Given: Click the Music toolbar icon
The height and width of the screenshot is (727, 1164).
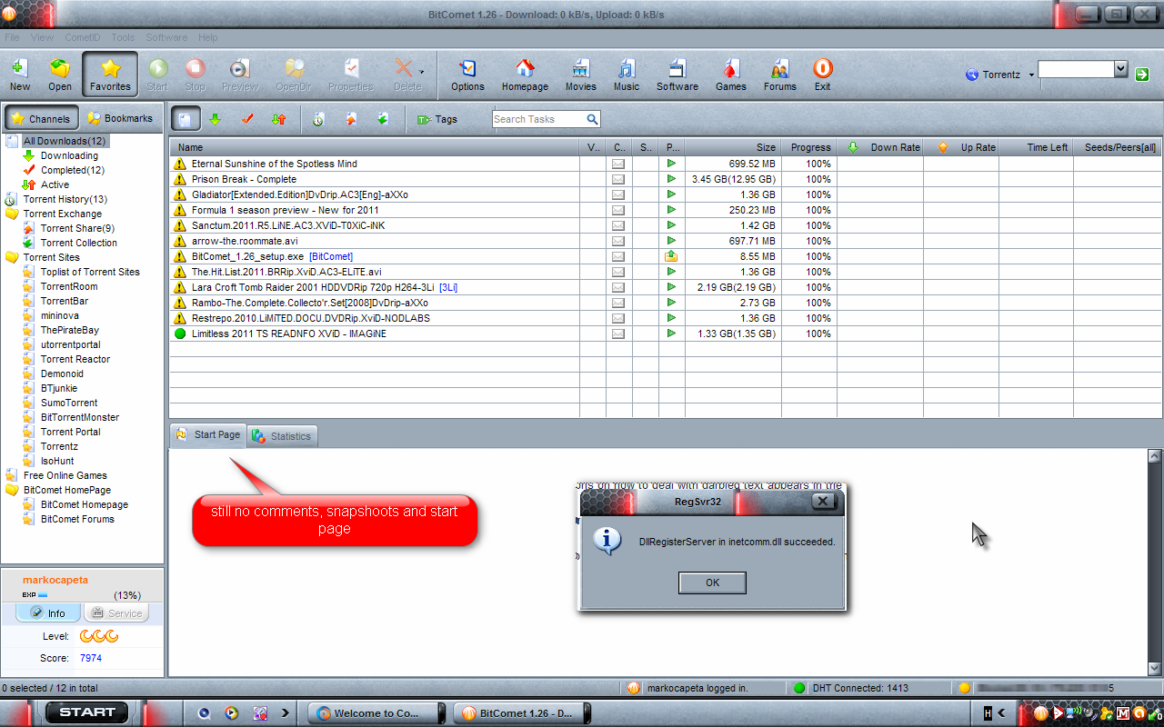Looking at the screenshot, I should point(626,74).
